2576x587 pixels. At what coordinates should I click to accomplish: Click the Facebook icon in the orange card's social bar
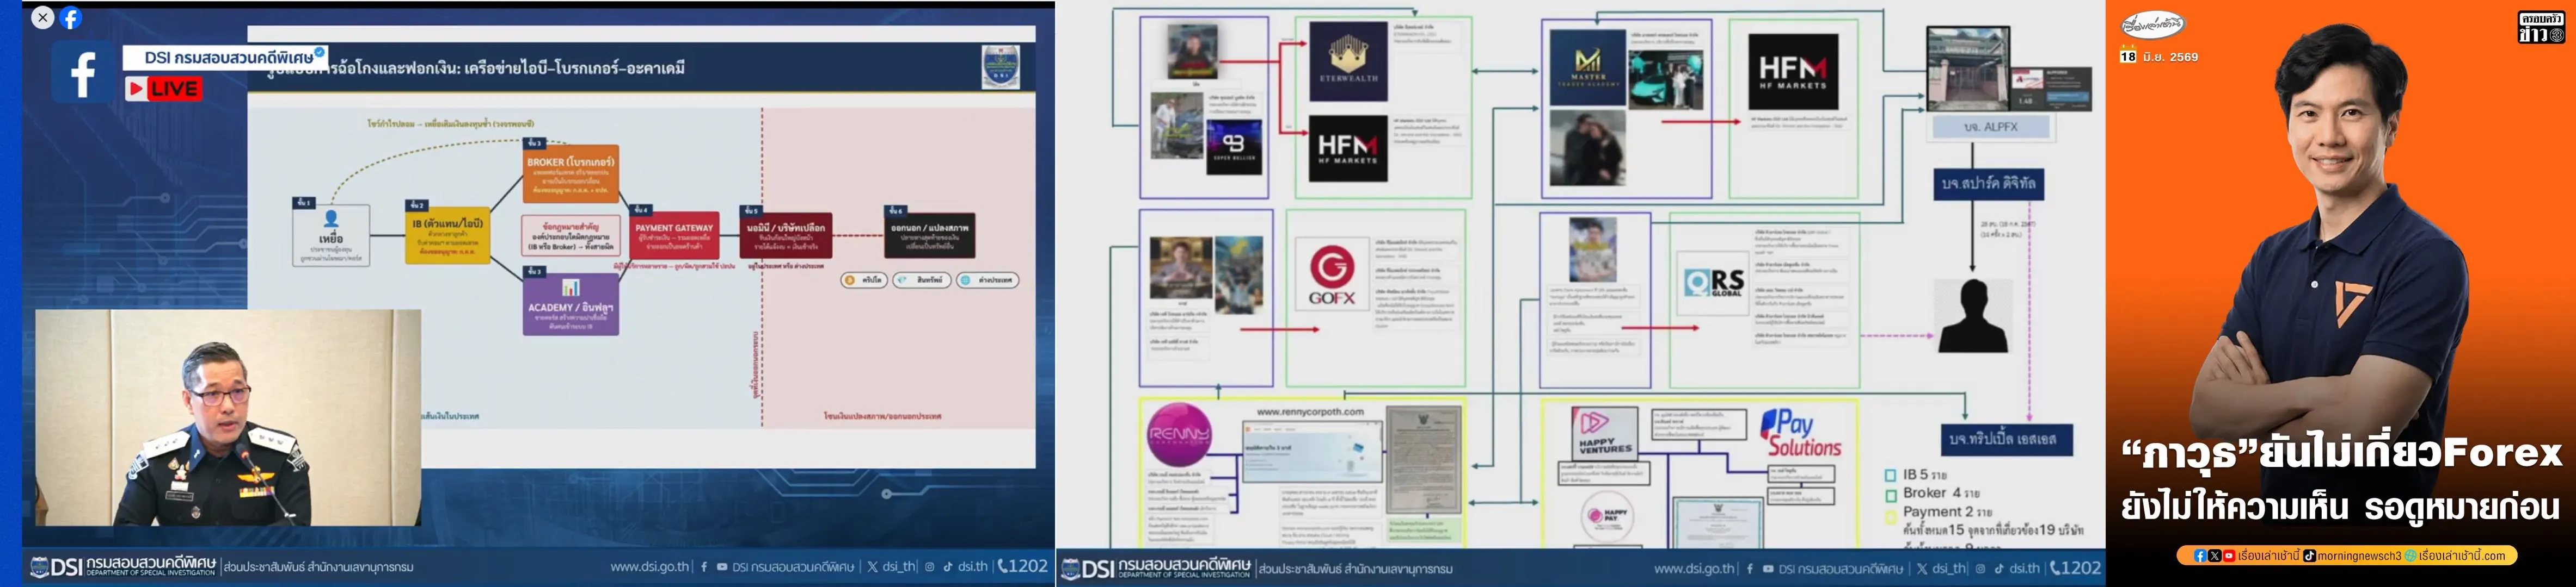2200,556
